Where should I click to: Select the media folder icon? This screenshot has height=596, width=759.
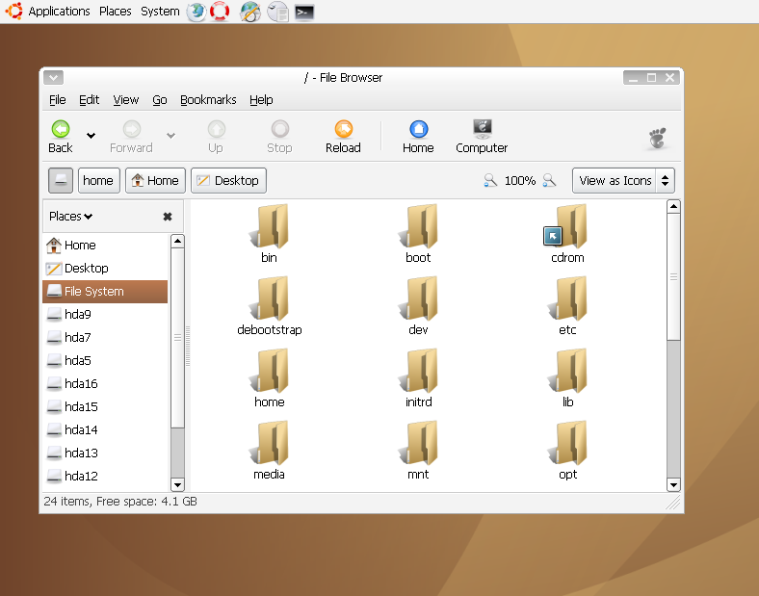(x=270, y=443)
